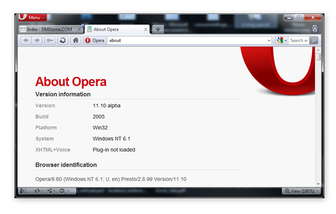Click the address field showing 'about'

(186, 40)
